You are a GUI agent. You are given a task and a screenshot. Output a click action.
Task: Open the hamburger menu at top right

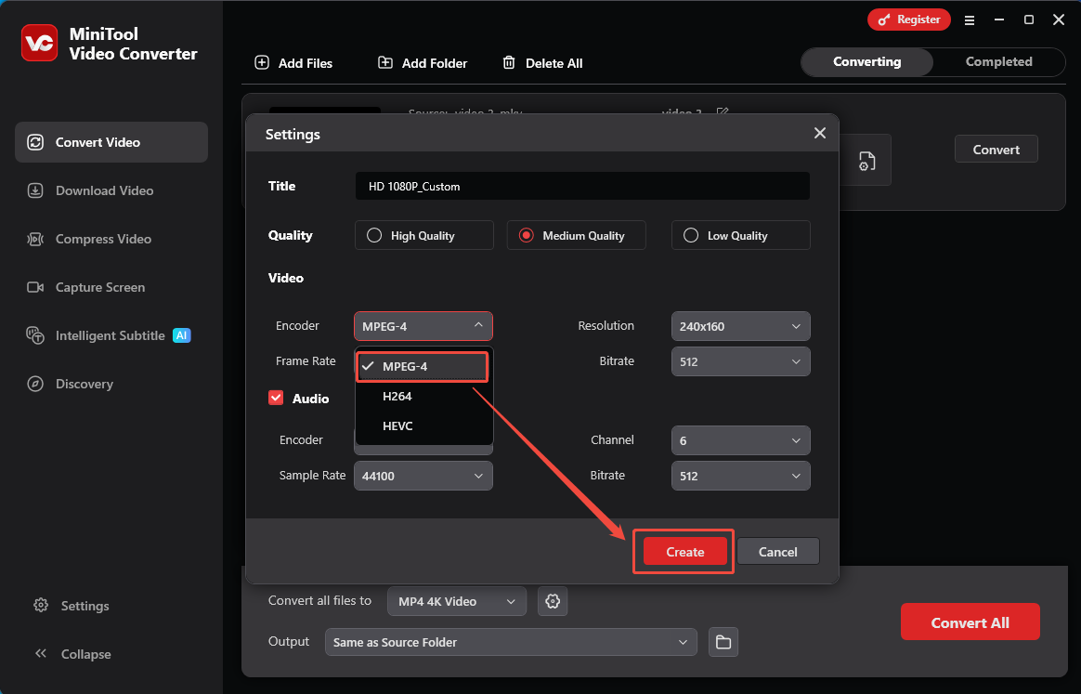pyautogui.click(x=970, y=20)
